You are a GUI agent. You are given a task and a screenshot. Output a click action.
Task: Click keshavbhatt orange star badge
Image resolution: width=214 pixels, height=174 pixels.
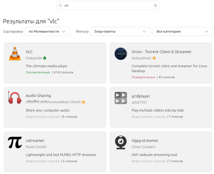coord(154,58)
